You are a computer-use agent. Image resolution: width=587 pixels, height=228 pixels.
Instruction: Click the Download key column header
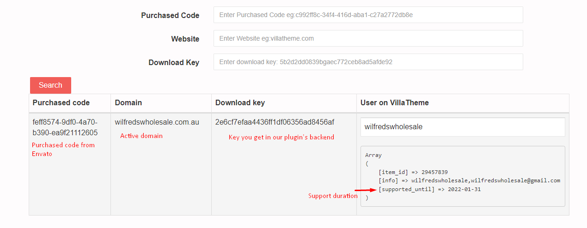pyautogui.click(x=240, y=102)
